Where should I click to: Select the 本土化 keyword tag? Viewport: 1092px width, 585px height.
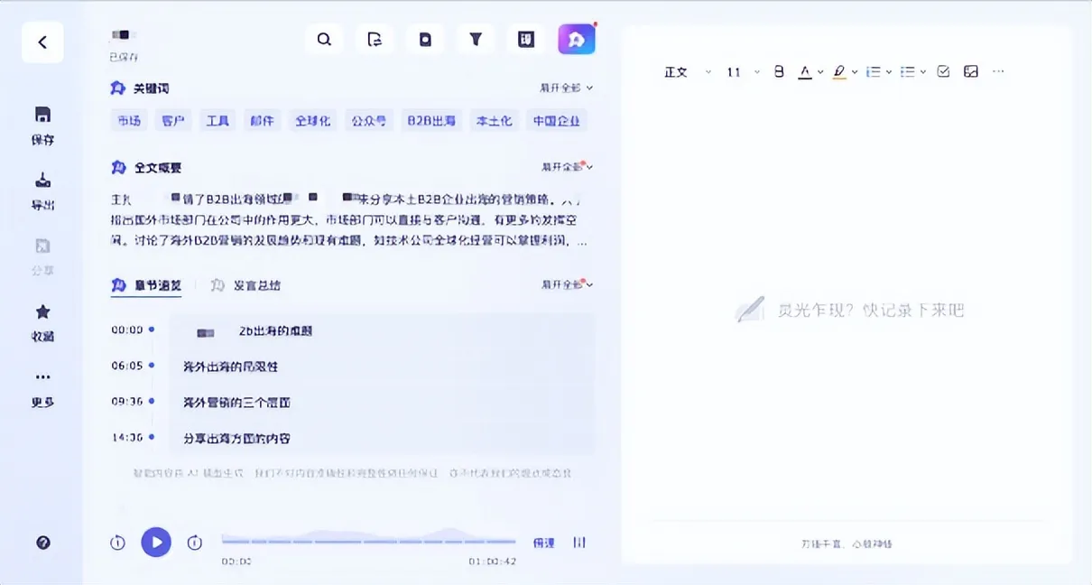pyautogui.click(x=494, y=120)
